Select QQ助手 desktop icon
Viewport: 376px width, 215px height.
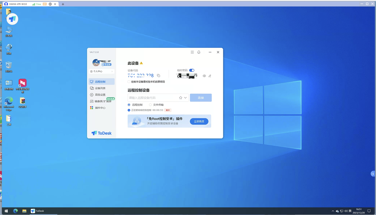(x=23, y=103)
